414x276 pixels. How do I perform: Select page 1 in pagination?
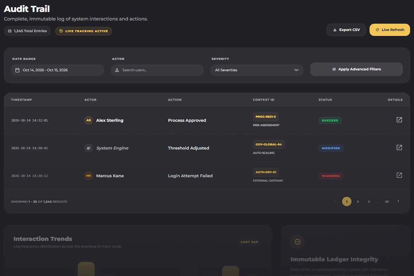coord(347,201)
